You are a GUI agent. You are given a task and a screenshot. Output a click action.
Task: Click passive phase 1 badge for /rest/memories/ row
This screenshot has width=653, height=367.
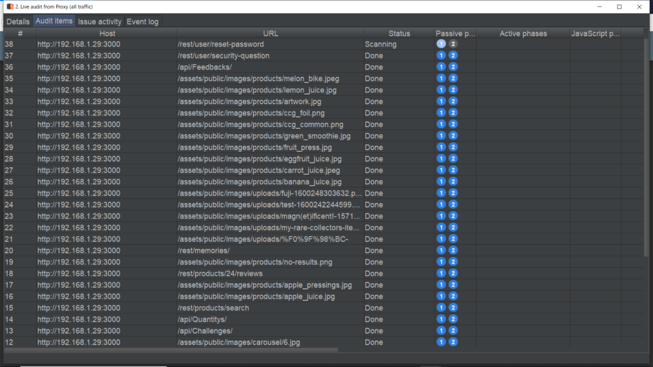tap(441, 250)
